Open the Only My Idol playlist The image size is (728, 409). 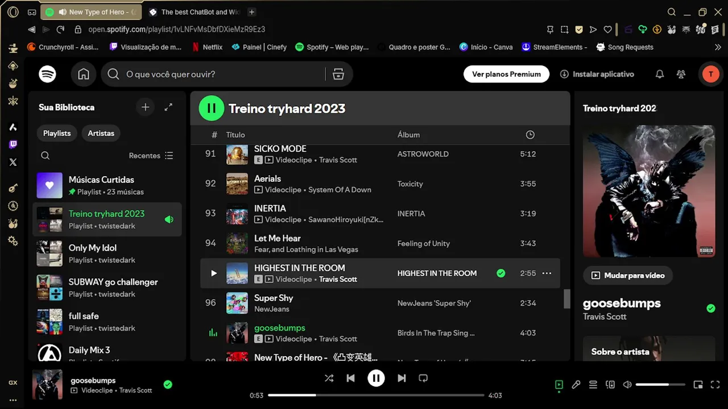[107, 253]
